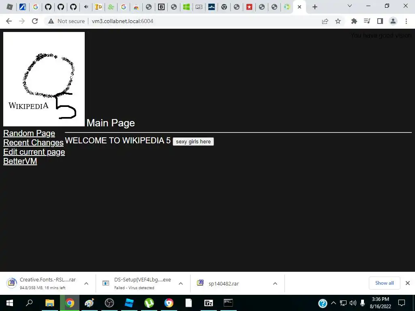Screen dimensions: 415x311
Task: Open the Recent Changes link
Action: (33, 143)
